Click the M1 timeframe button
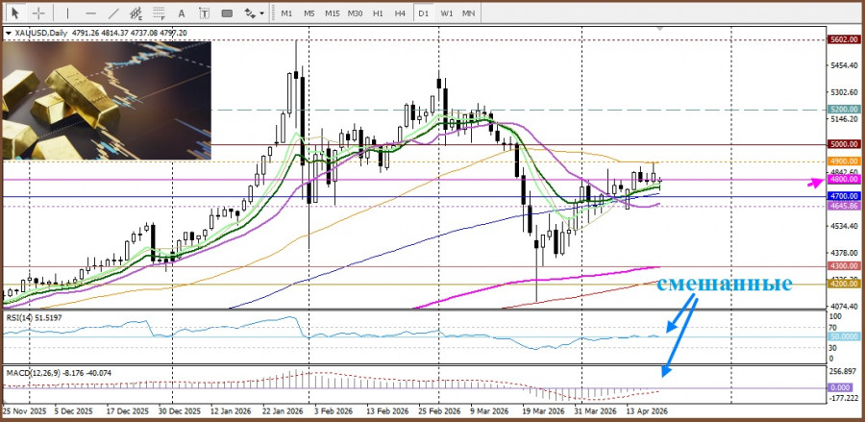865x422 pixels. tap(286, 13)
